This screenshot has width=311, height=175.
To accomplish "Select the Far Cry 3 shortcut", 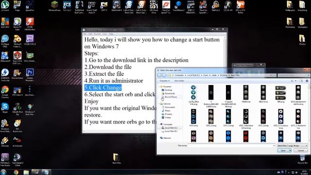I will click(x=67, y=5).
